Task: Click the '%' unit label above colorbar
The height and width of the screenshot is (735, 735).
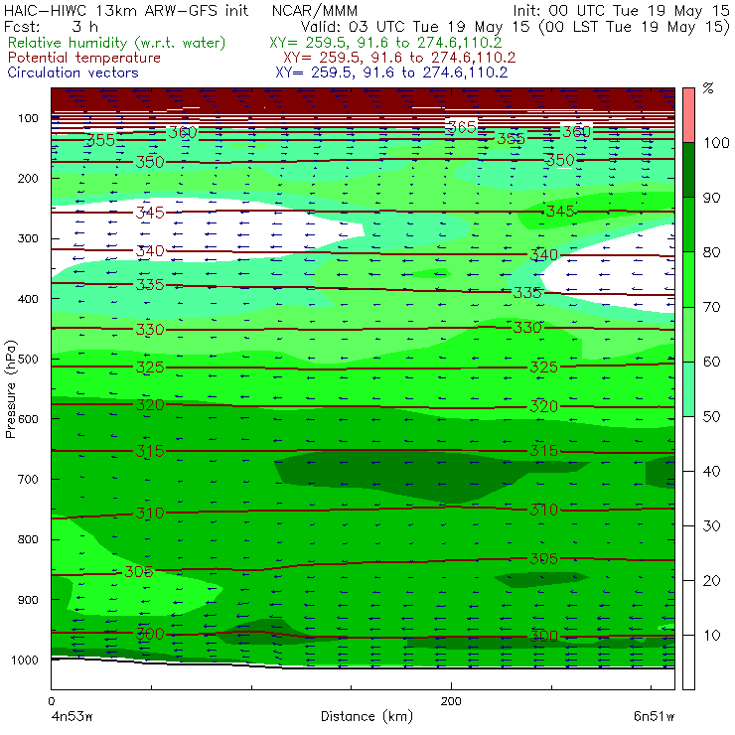Action: click(708, 88)
